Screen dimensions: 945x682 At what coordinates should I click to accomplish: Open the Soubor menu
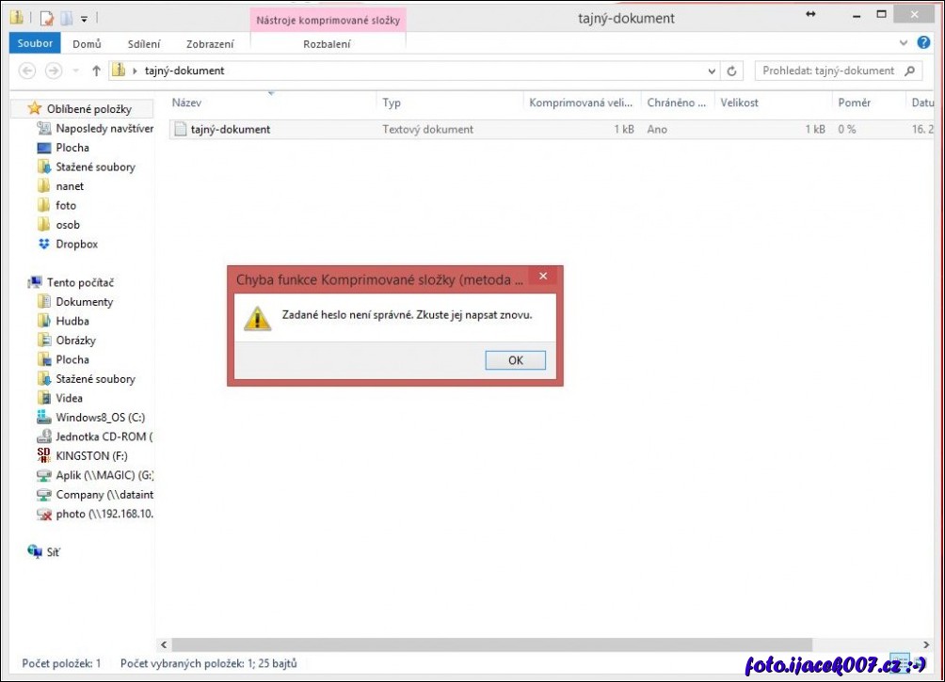point(35,43)
